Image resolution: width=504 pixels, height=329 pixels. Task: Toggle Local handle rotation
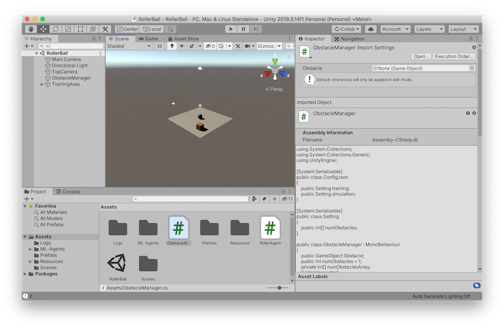(x=152, y=29)
